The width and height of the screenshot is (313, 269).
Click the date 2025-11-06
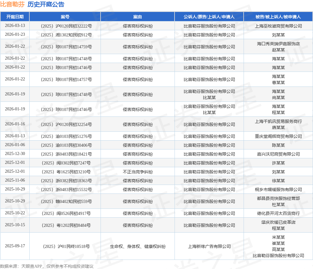click(x=15, y=180)
